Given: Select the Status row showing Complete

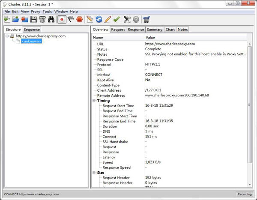Looking at the screenshot, I should tap(169, 49).
